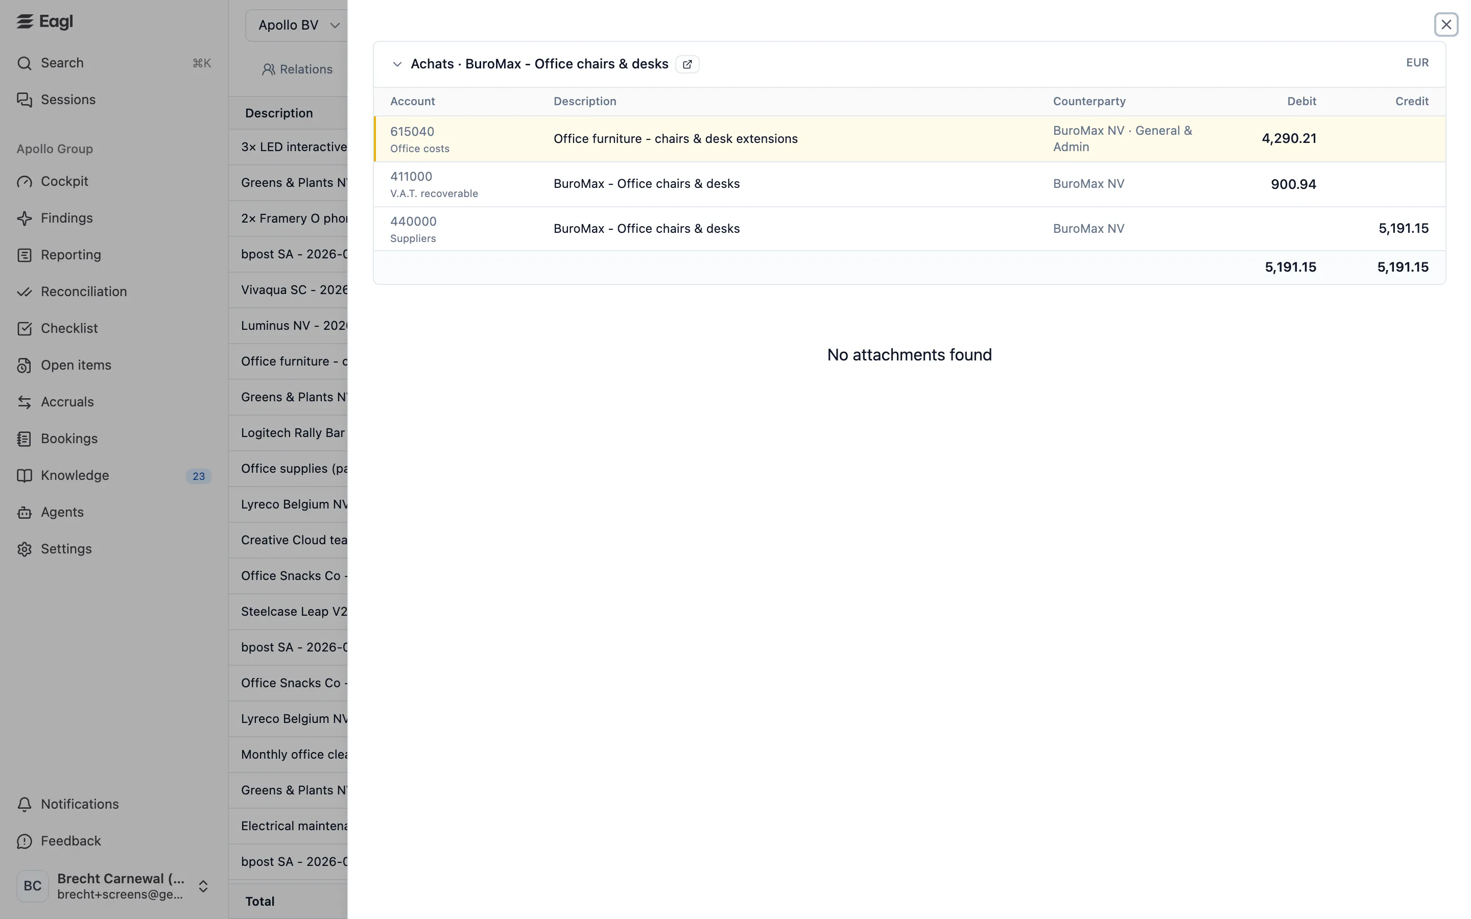Select the Monthly office cleaning row

(x=288, y=755)
